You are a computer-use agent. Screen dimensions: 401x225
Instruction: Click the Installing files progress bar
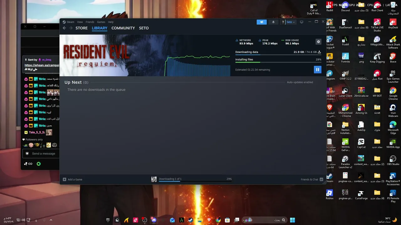[x=278, y=62]
